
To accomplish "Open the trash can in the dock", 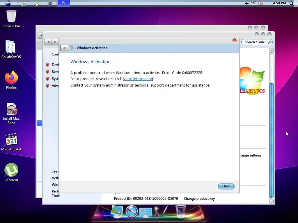I will pos(180,211).
